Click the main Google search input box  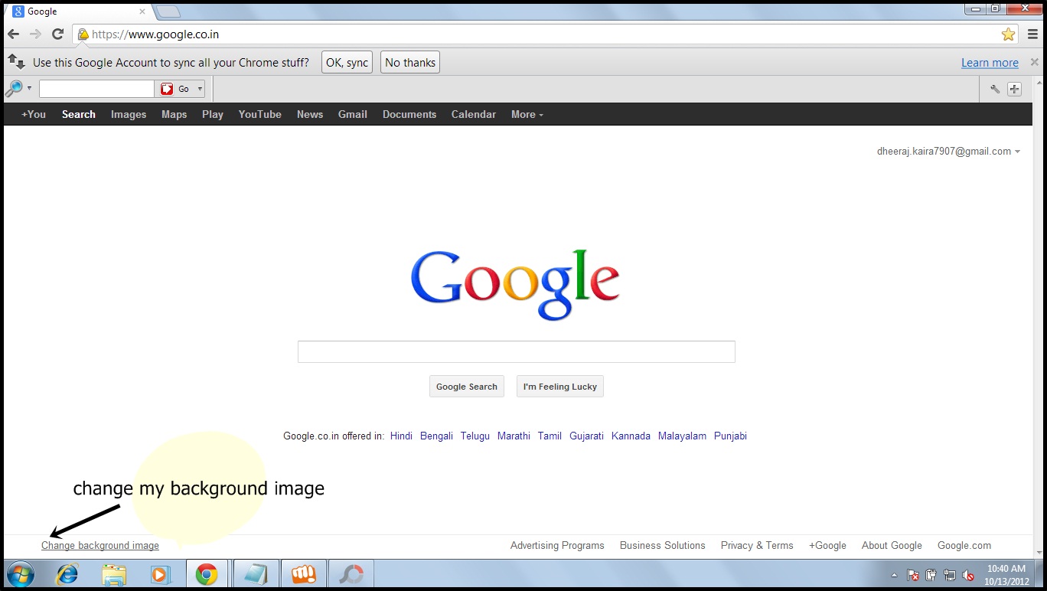516,352
